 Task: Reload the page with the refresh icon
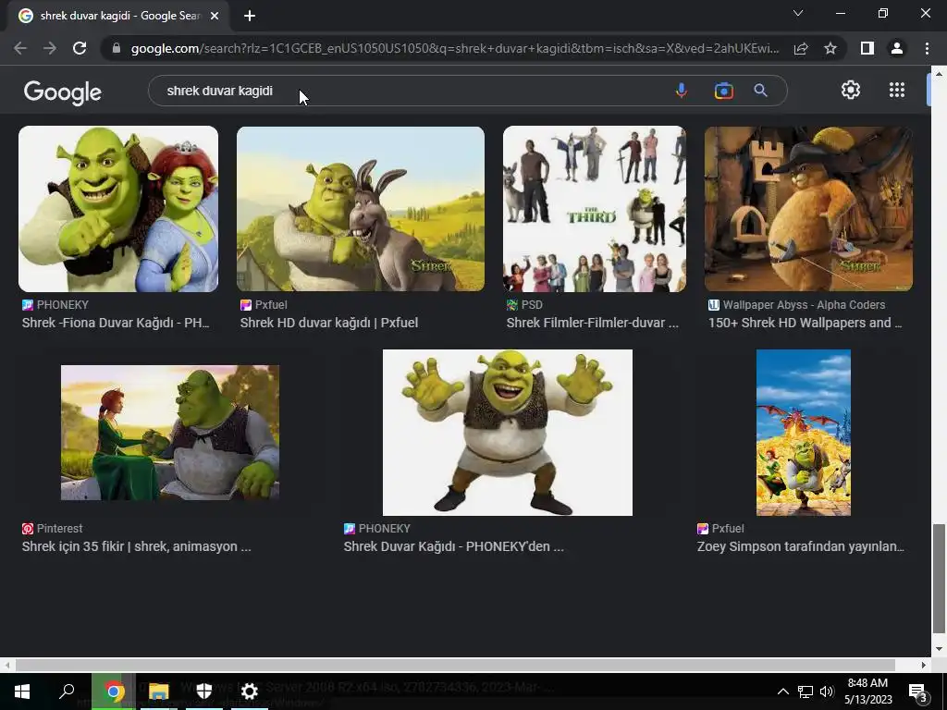click(80, 48)
